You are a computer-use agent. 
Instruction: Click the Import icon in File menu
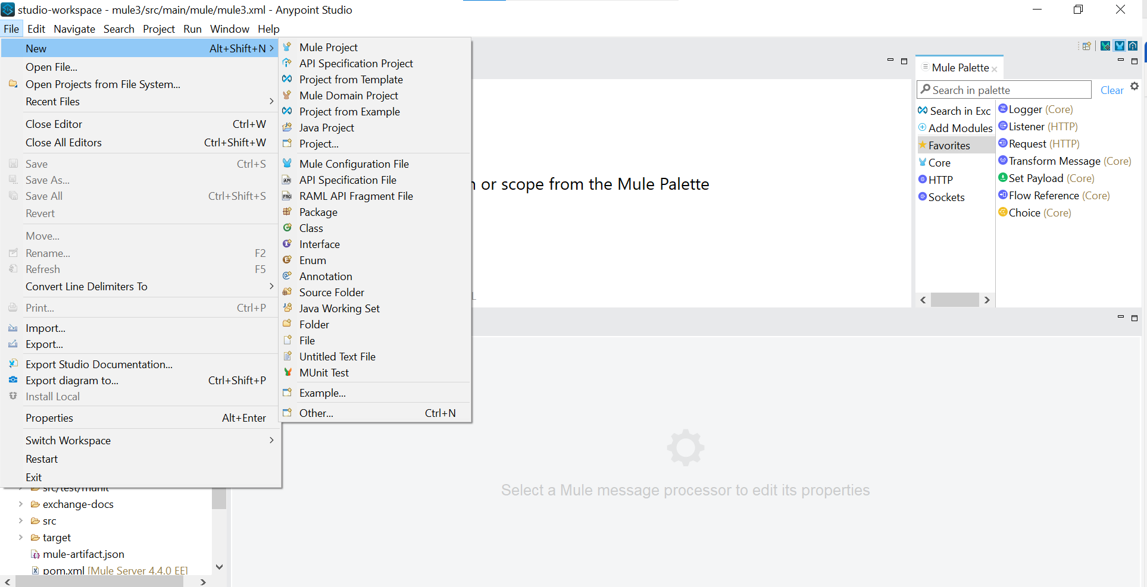(13, 328)
